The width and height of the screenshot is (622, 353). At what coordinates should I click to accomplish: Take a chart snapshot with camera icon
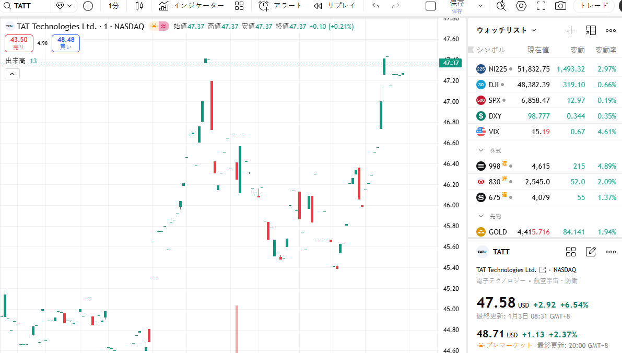560,6
